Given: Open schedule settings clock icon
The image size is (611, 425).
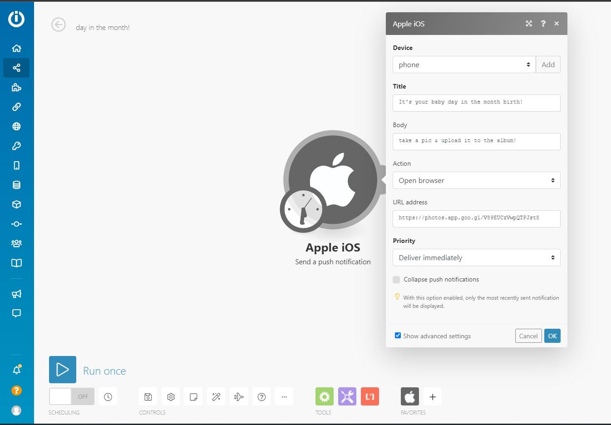Looking at the screenshot, I should tap(108, 397).
